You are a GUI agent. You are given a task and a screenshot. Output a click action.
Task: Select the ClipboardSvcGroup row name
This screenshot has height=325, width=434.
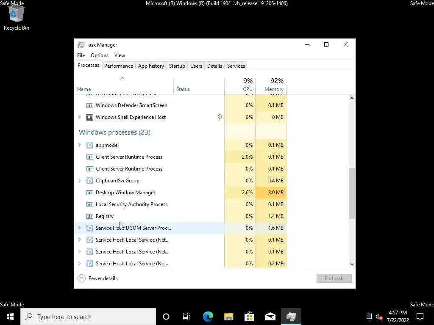118,181
